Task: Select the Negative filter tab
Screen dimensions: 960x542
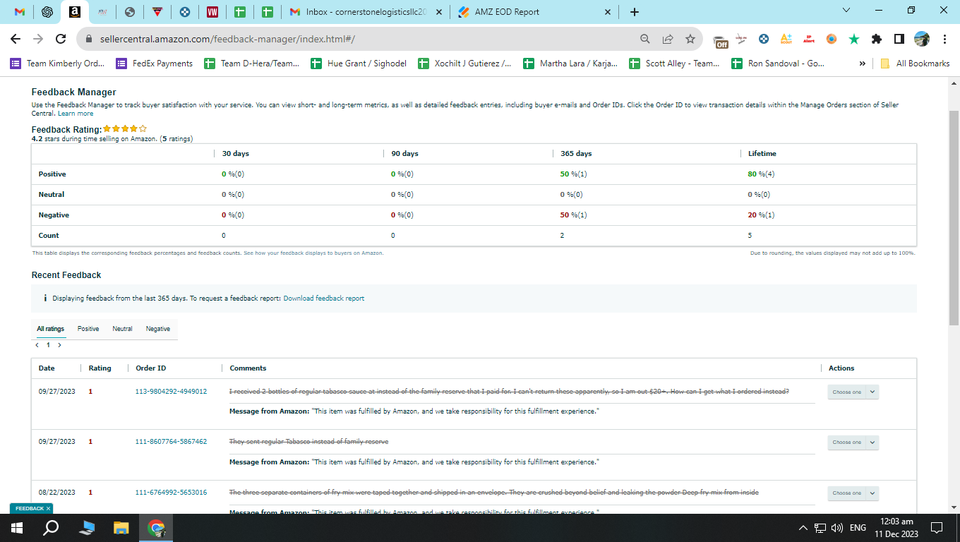Action: 158,329
